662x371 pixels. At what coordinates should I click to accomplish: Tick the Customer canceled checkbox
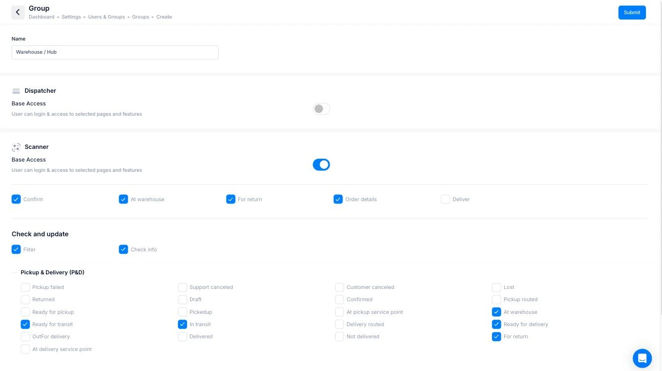[x=339, y=287]
